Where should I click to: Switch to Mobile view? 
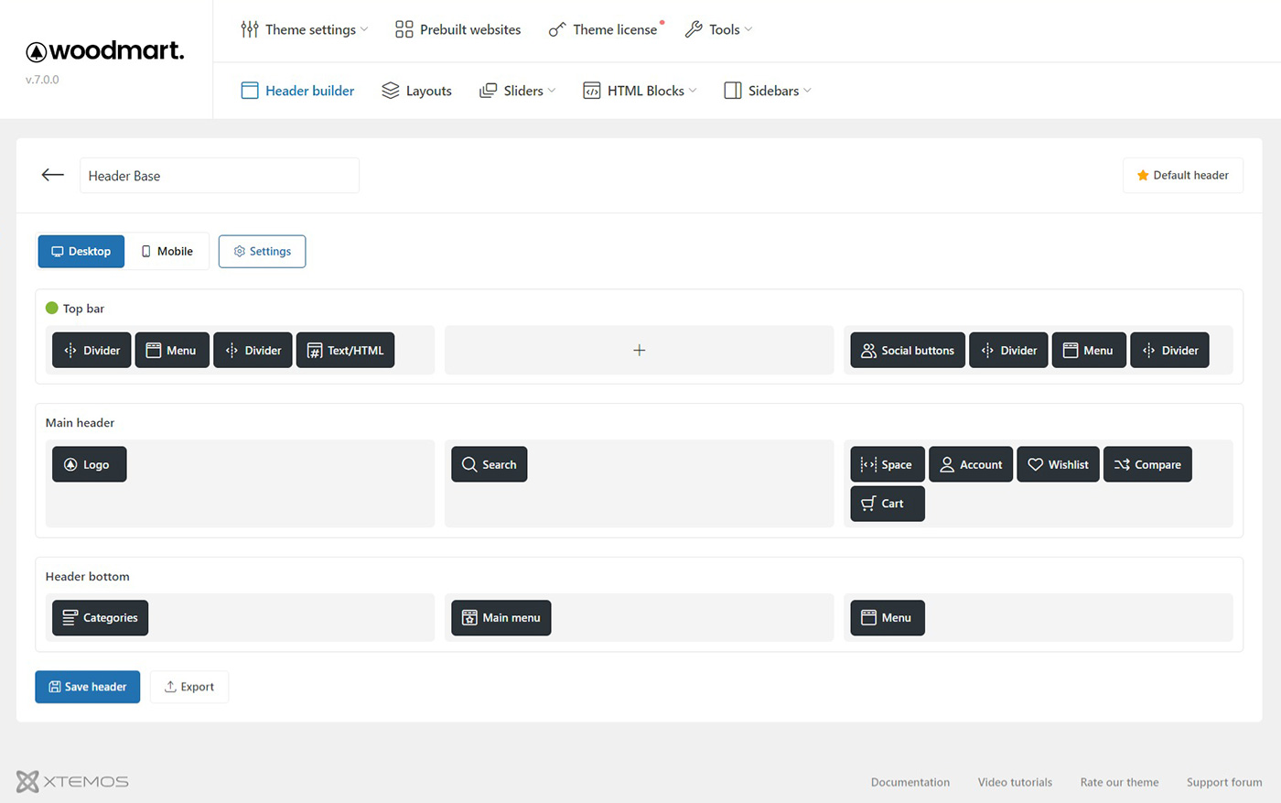(167, 251)
